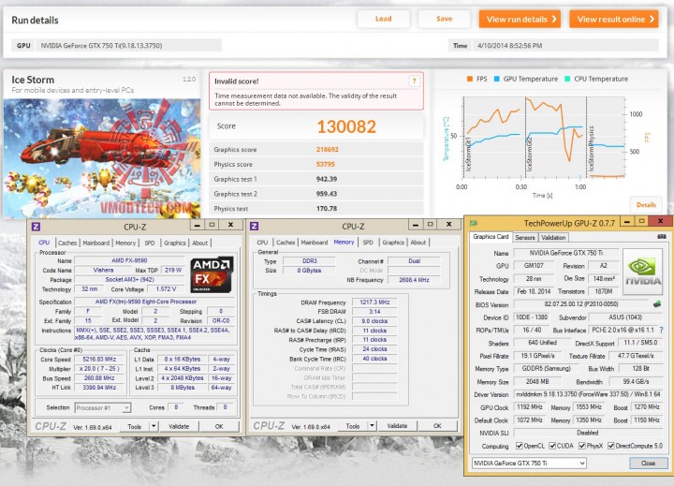Minimize the left CPU-Z window
674x486 pixels.
click(197, 225)
